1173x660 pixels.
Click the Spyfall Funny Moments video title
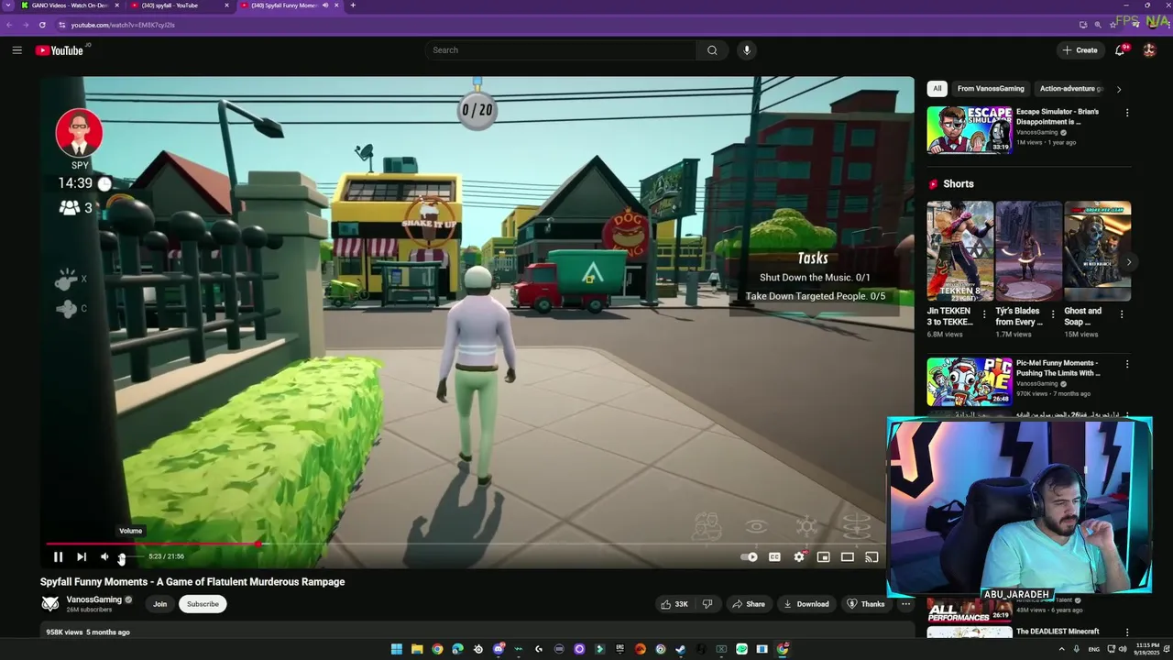(x=192, y=582)
